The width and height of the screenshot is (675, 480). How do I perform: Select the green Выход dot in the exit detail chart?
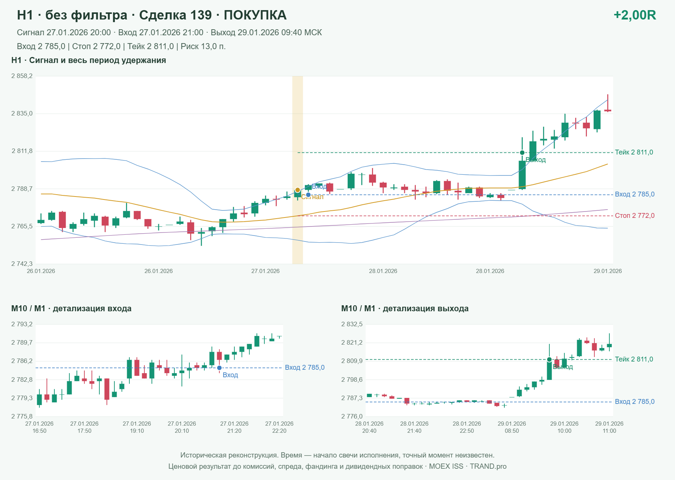(549, 360)
